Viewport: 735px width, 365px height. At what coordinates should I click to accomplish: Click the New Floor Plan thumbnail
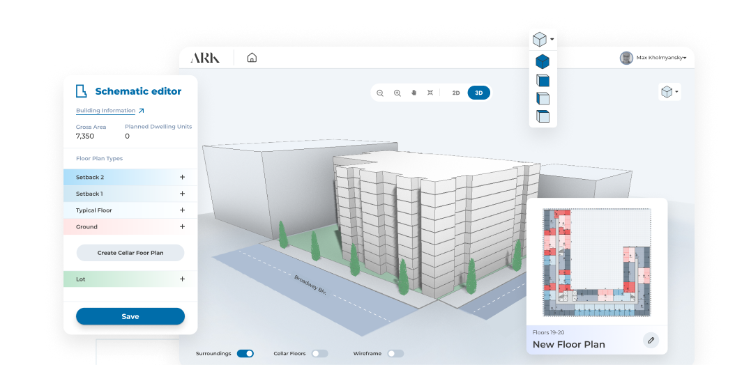tap(596, 262)
